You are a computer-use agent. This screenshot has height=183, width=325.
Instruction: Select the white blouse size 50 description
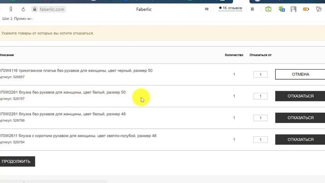63,92
